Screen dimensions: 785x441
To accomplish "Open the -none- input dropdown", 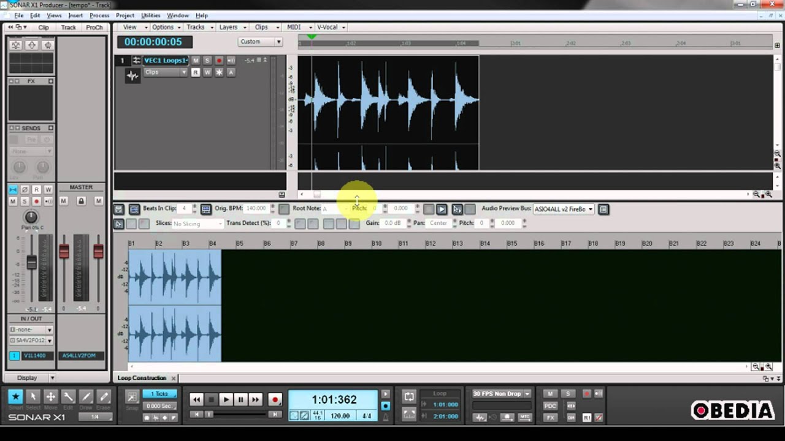I will coord(31,330).
